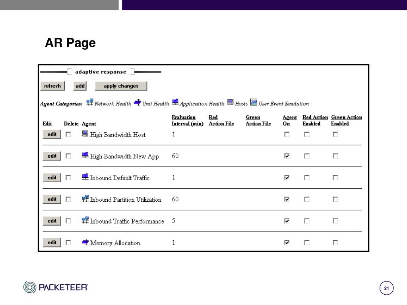Sort by the Edit column header

(x=47, y=124)
